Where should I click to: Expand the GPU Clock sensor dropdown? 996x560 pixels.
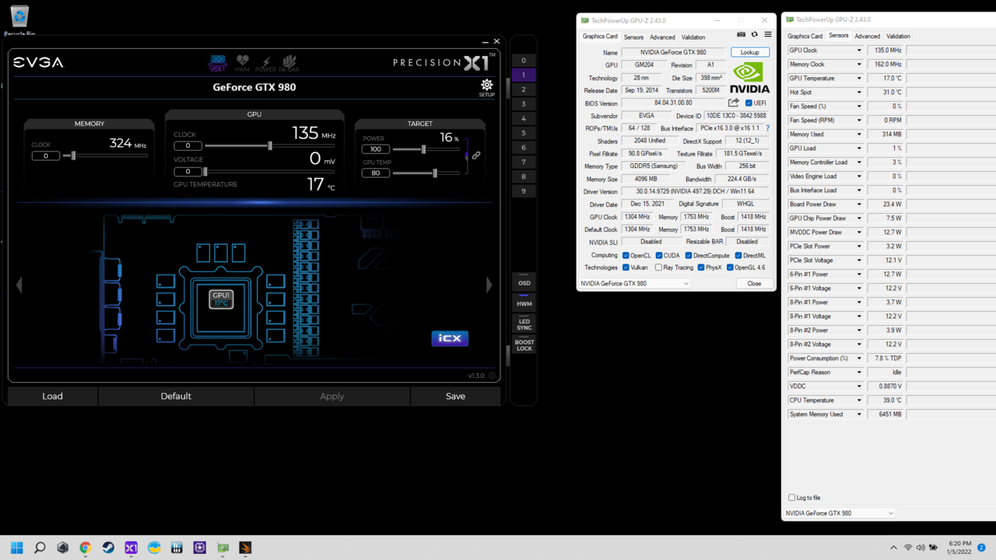859,51
